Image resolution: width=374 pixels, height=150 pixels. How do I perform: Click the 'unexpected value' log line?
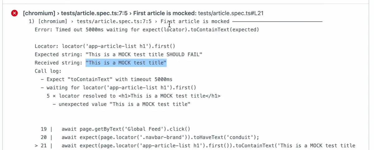tap(122, 104)
